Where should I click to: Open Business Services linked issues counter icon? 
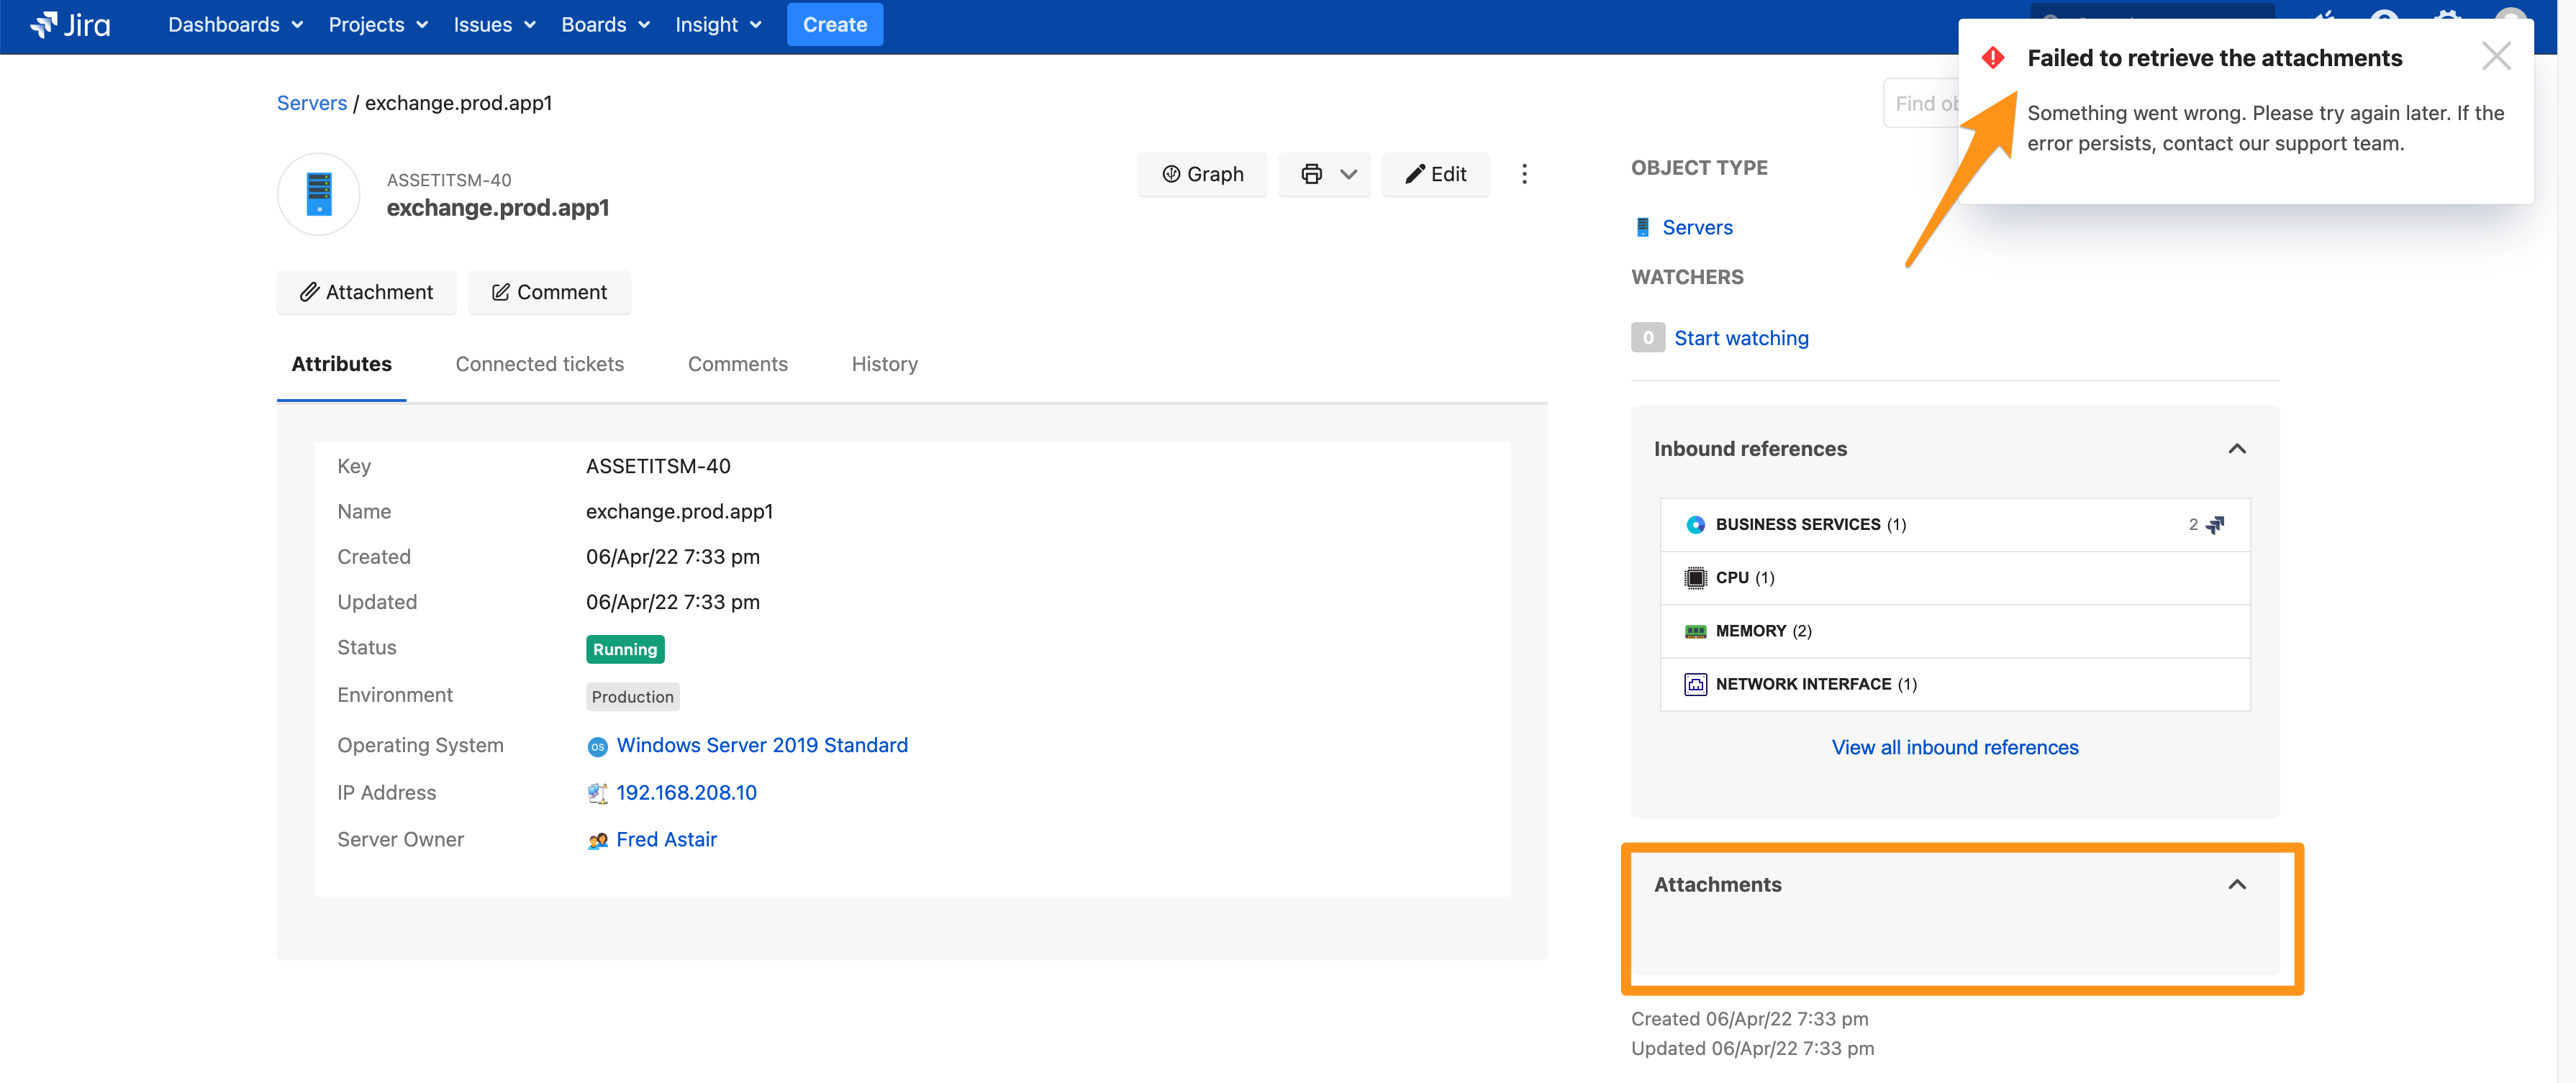(2216, 524)
